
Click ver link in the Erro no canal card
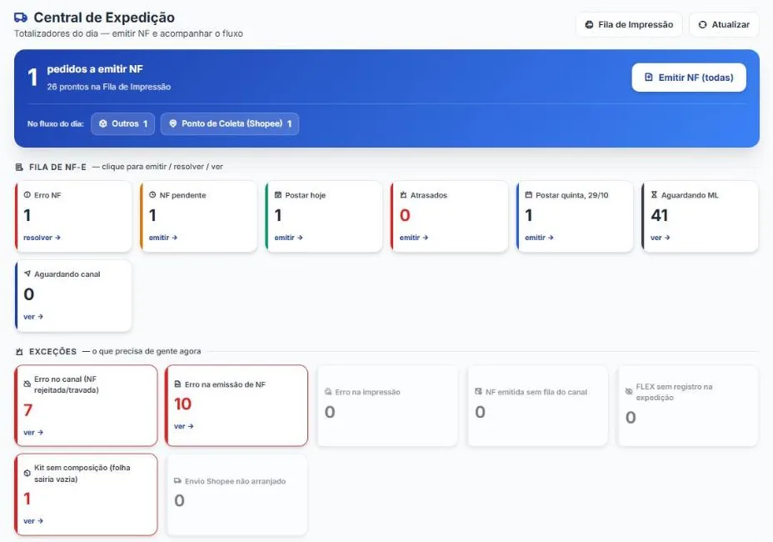point(33,433)
